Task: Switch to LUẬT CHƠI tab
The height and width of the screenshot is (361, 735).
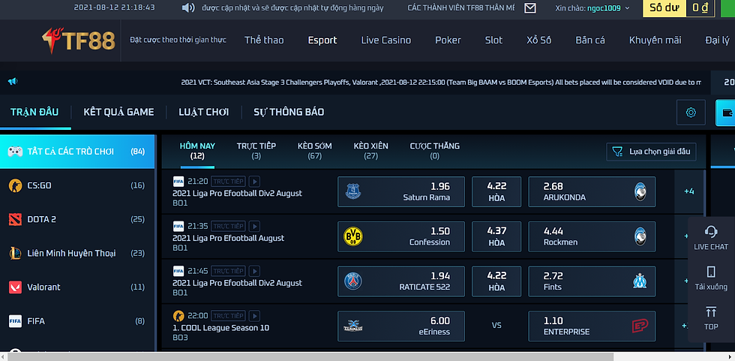Action: point(204,112)
